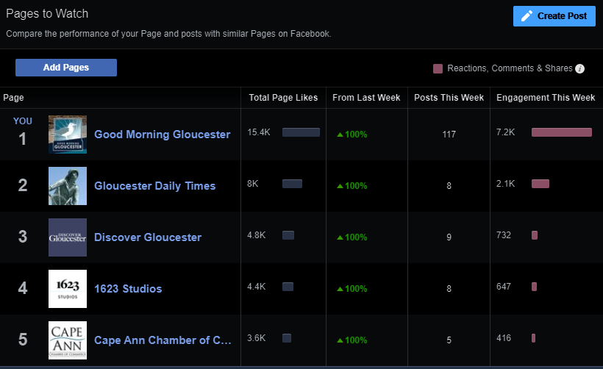
Task: Click the Reactions, Comments & Shares color swatch
Action: [438, 68]
